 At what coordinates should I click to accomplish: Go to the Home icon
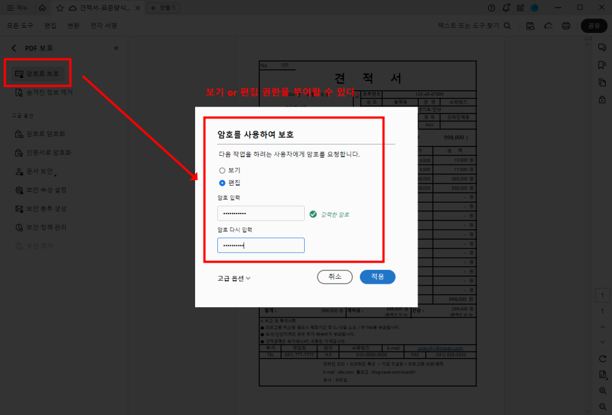[x=42, y=8]
